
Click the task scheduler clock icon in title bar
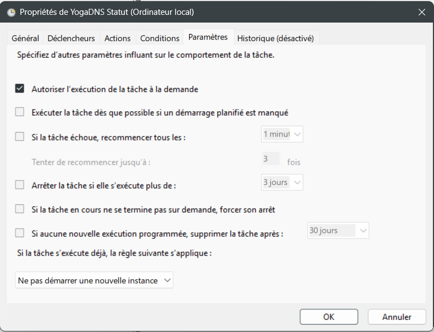[x=11, y=12]
